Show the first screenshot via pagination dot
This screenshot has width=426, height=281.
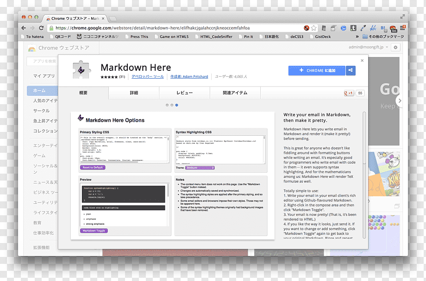click(x=167, y=105)
